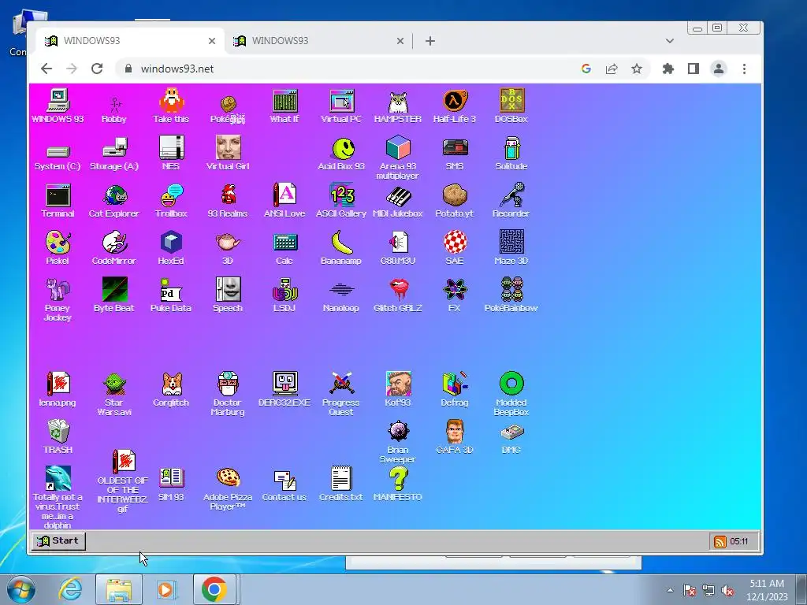Open the PokéRainbow icon
Viewport: 807px width, 605px height.
511,290
